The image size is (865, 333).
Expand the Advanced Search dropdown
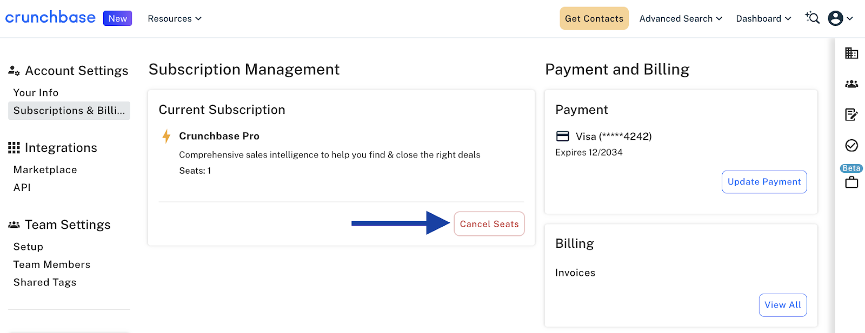(681, 18)
